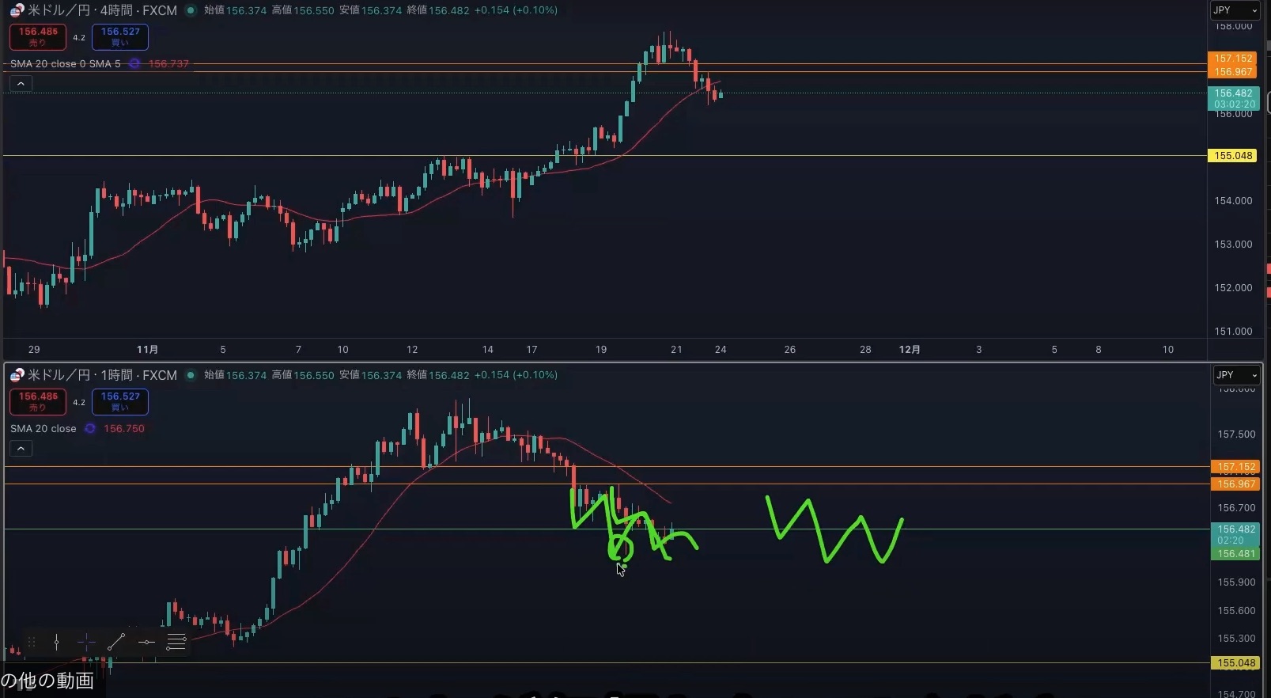Click the SMA loading icon on 1時間 chart
The width and height of the screenshot is (1271, 698).
click(x=90, y=428)
